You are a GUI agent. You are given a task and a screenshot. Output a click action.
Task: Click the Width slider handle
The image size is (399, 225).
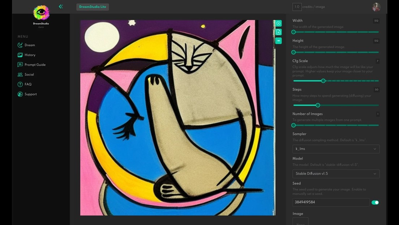point(293,32)
